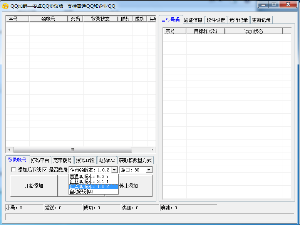Uncheck the 是否隐身 checkbox
300x225 pixels.
45,170
